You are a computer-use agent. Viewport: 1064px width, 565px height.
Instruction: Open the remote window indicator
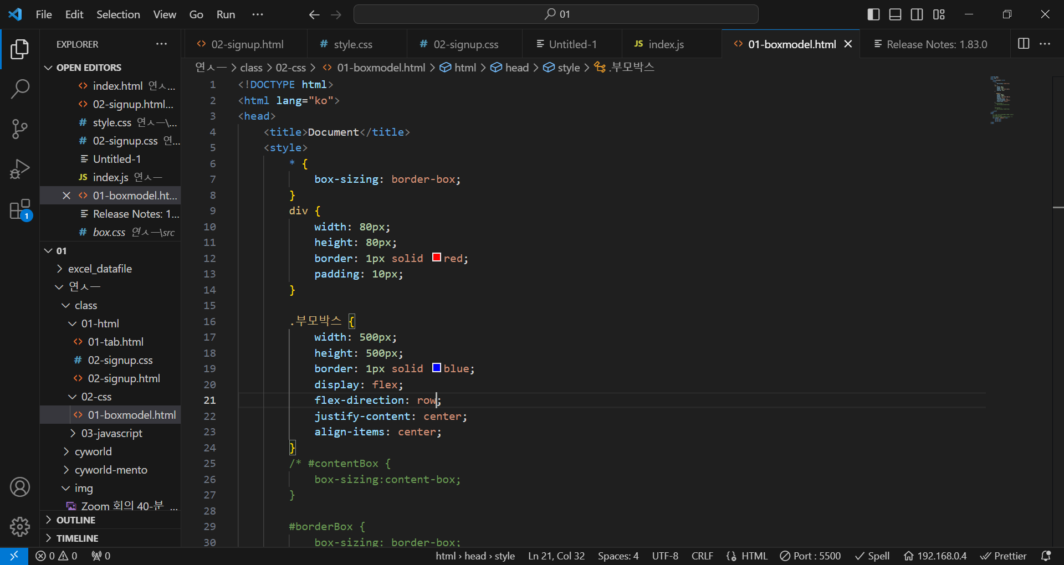[14, 556]
